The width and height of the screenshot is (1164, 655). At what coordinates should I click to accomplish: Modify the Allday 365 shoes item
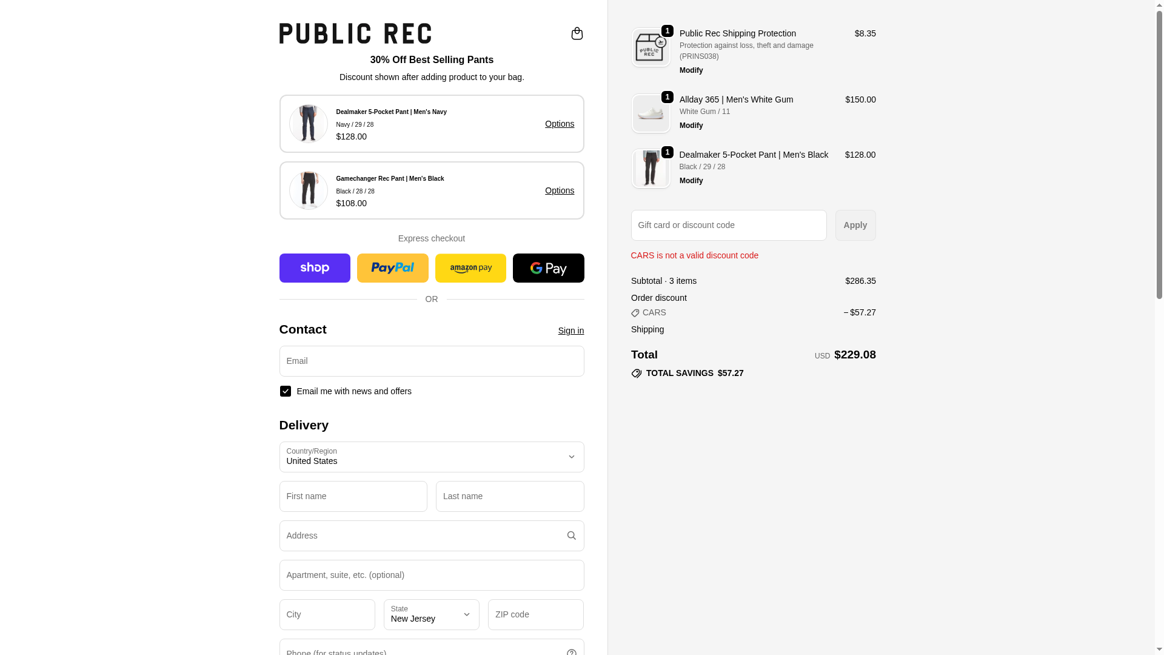pyautogui.click(x=691, y=126)
